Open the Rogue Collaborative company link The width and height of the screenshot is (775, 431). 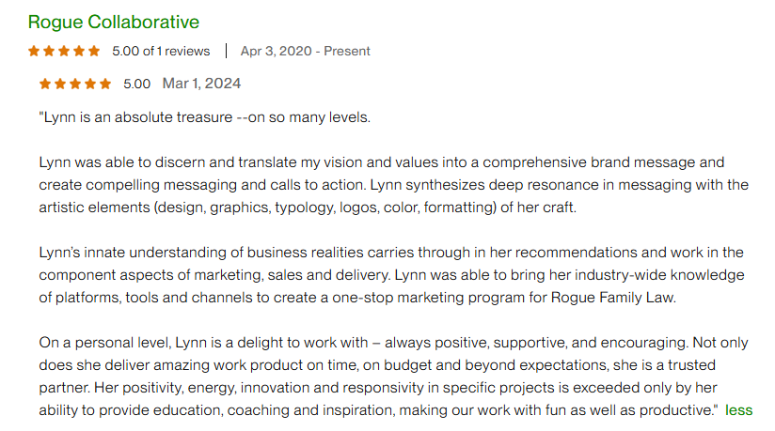[x=113, y=22]
